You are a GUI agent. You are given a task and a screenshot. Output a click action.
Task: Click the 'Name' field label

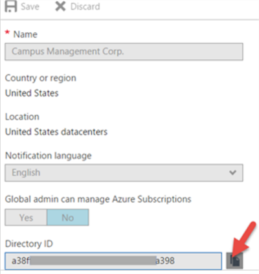pyautogui.click(x=25, y=34)
